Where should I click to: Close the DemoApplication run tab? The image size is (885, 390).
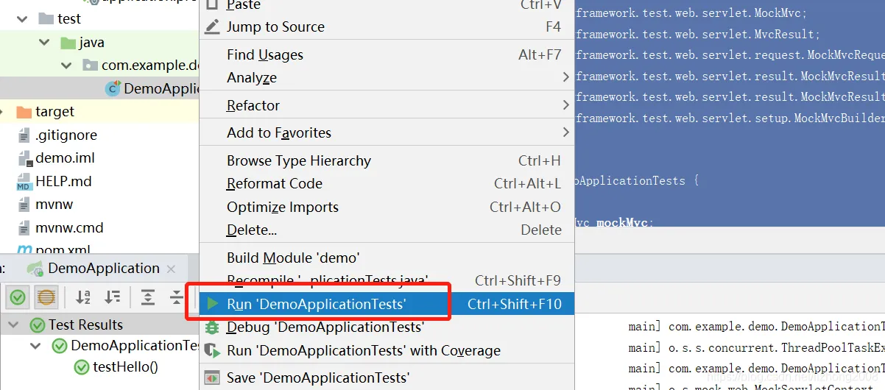pyautogui.click(x=172, y=269)
